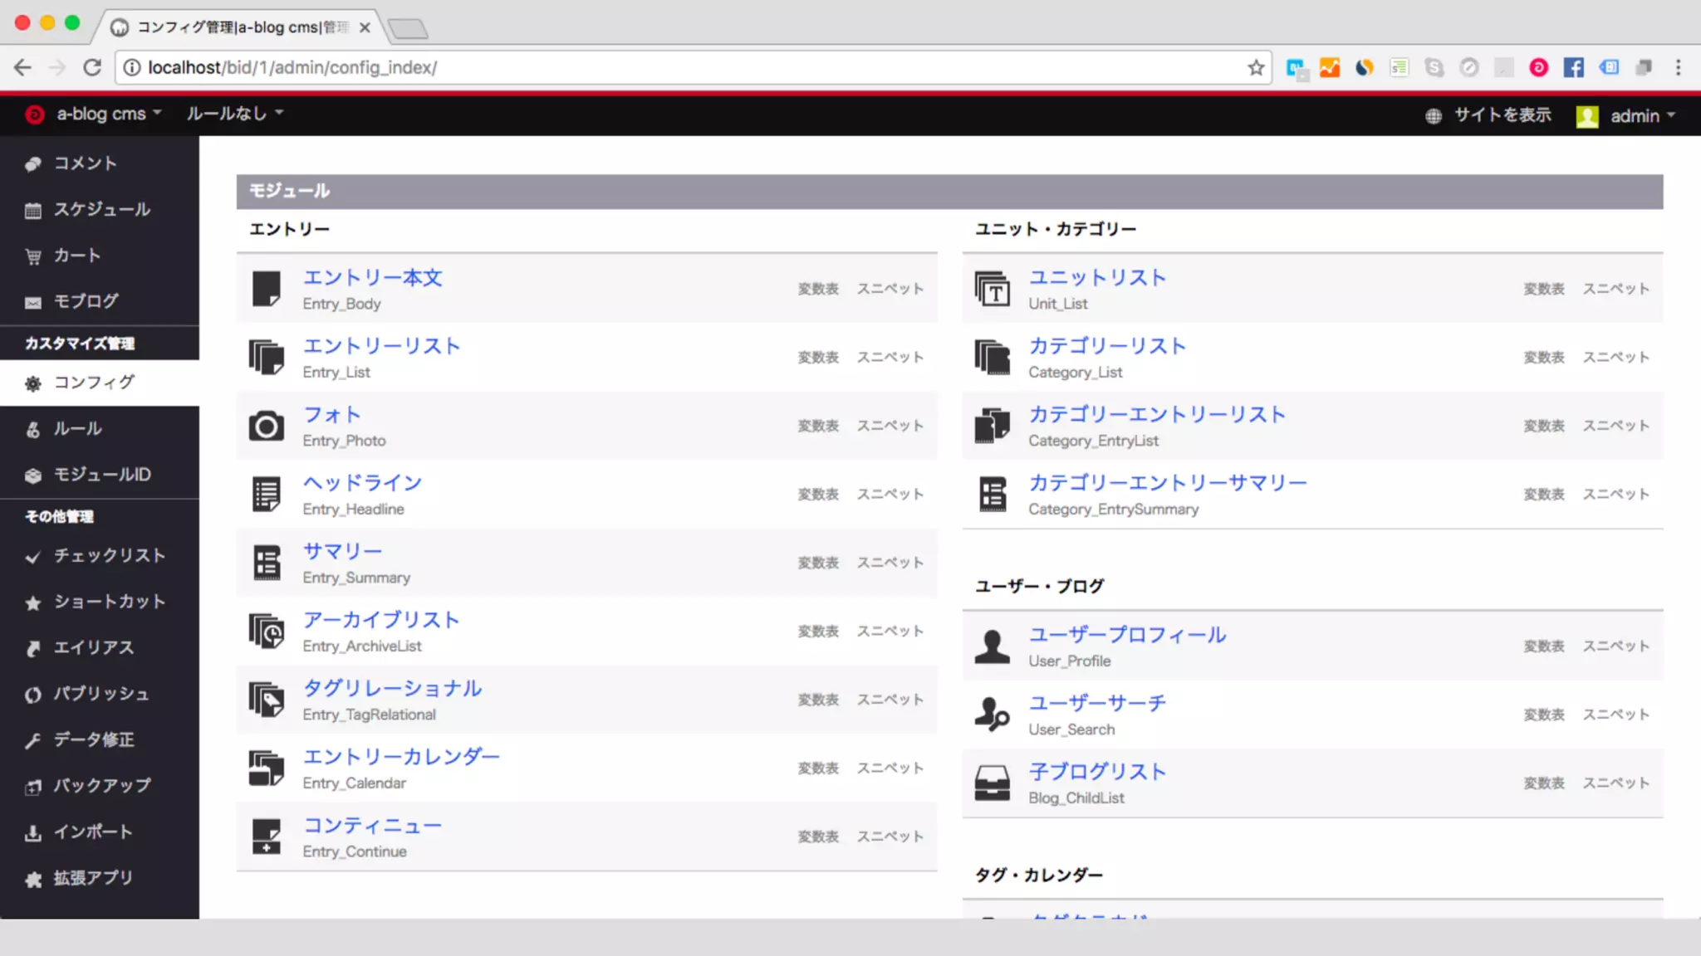1701x956 pixels.
Task: Click the Blog_ChildList inbox icon
Action: (x=992, y=783)
